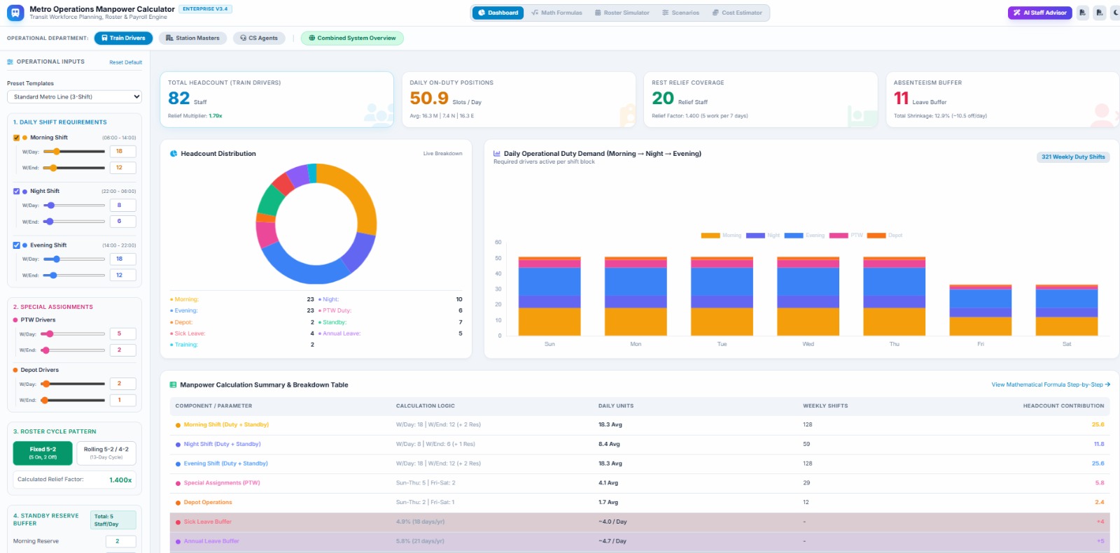1120x553 pixels.
Task: Click Morning Shift W/Day value field
Action: coord(122,151)
